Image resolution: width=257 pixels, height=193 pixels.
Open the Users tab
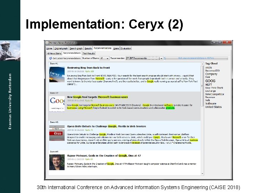(116, 48)
